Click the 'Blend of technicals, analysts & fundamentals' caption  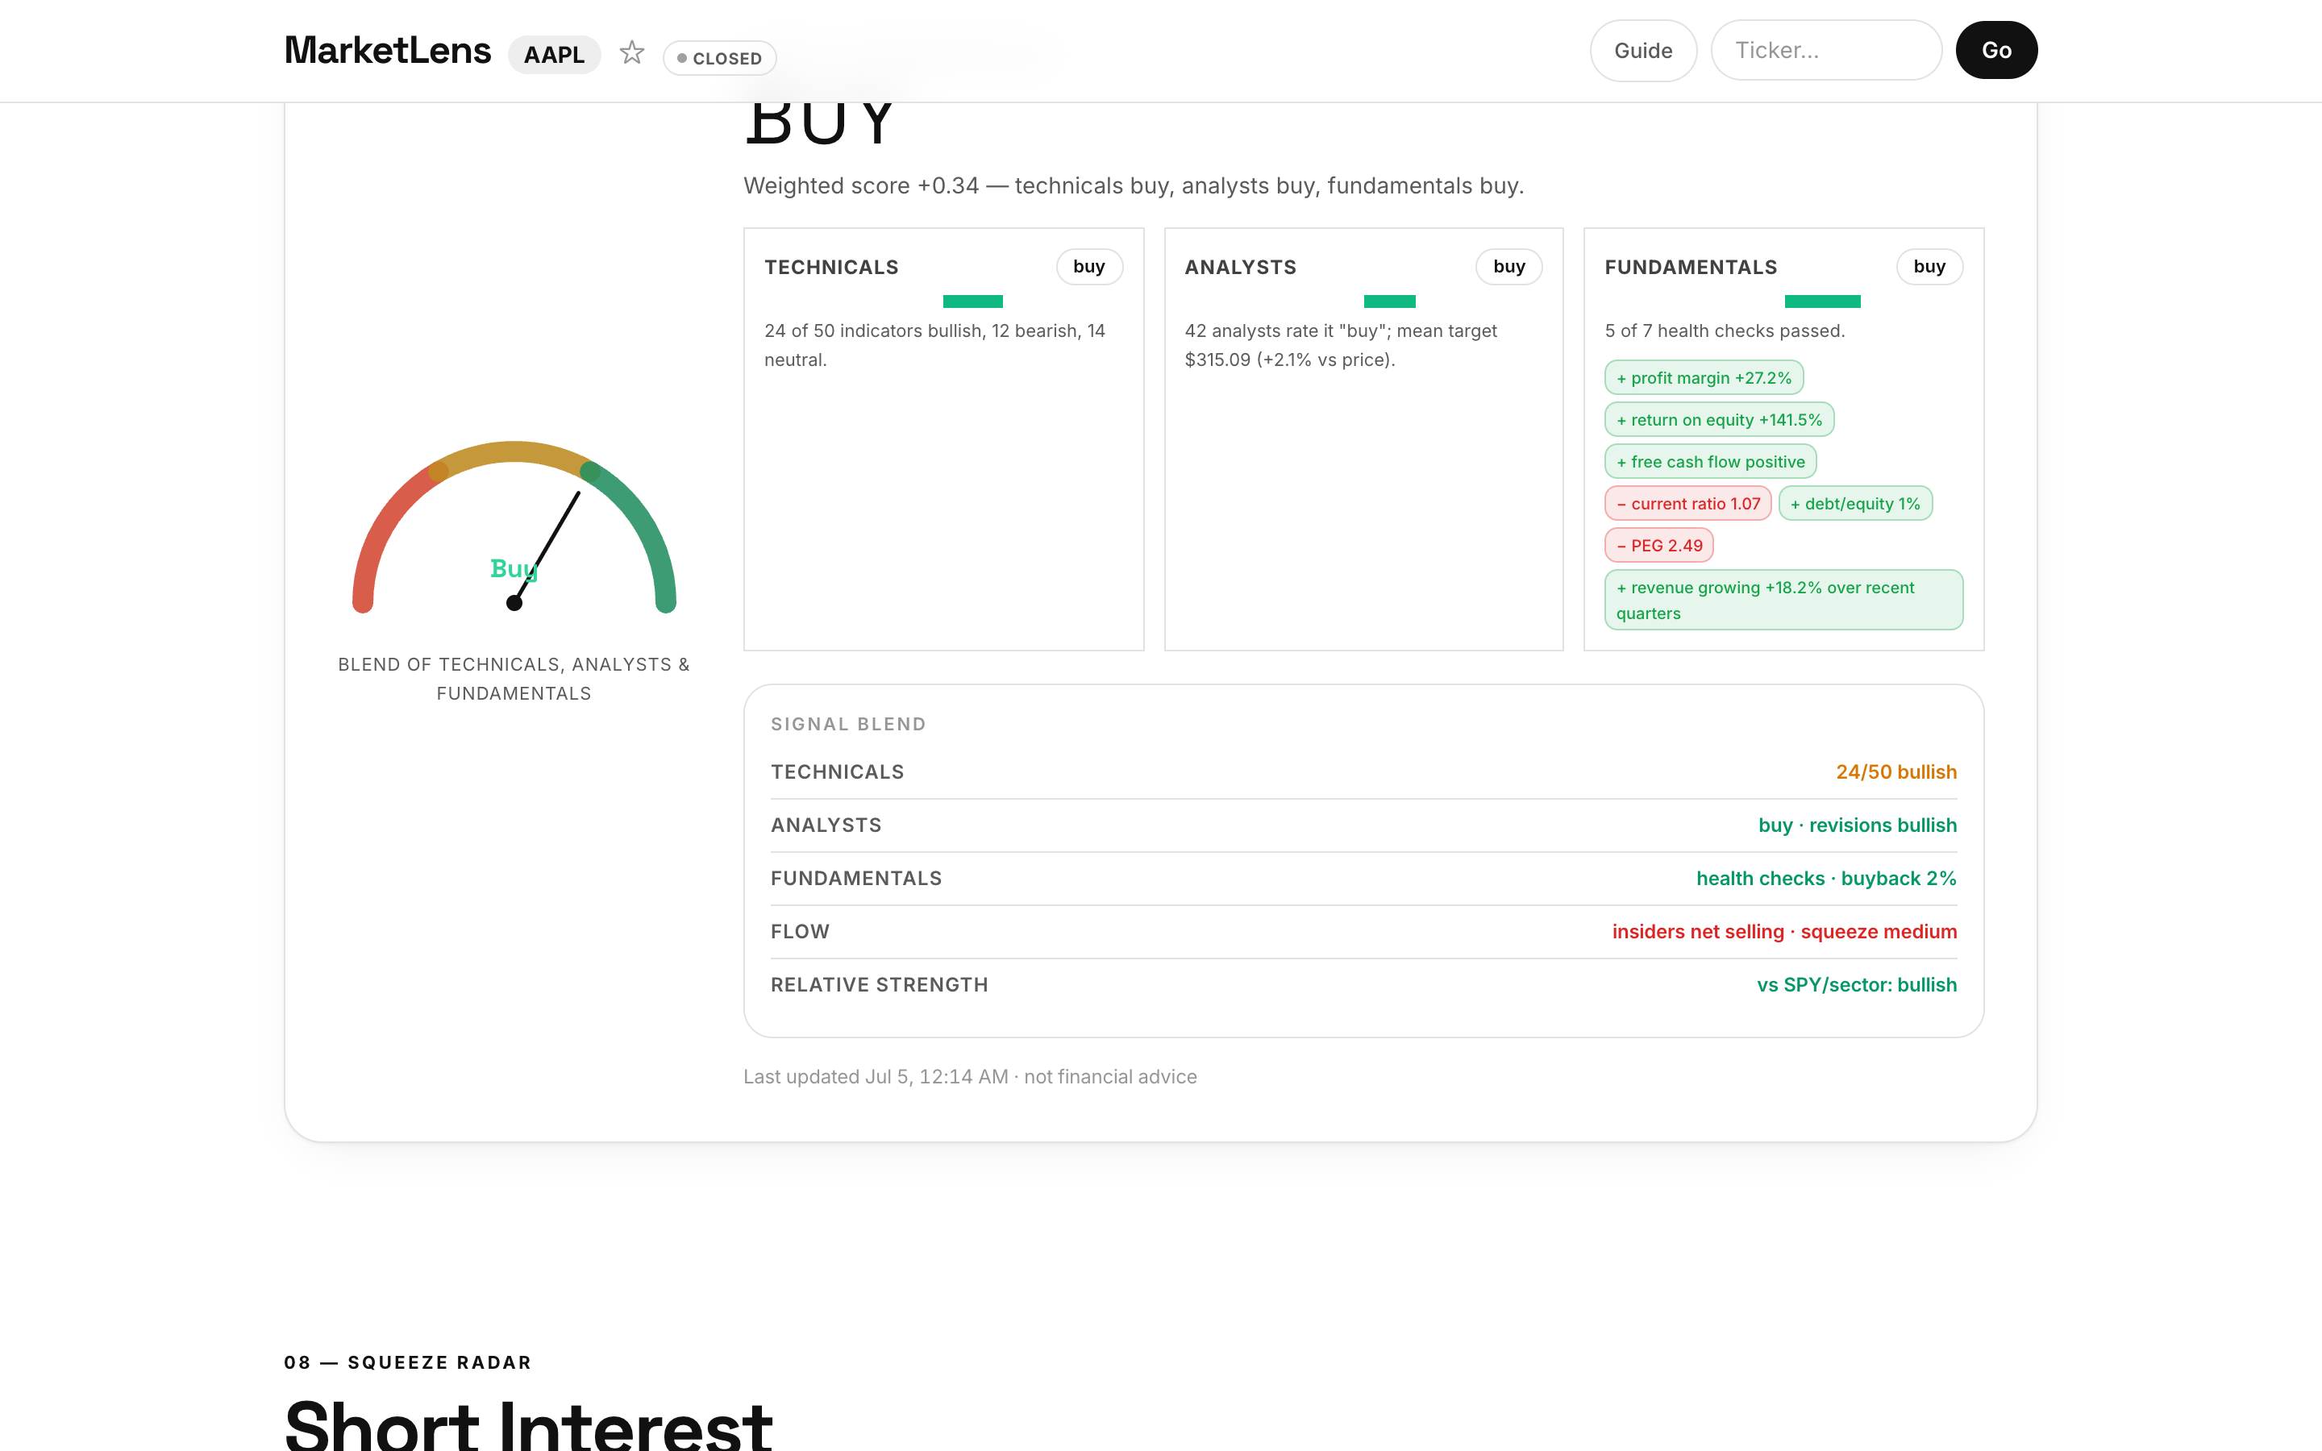click(514, 679)
